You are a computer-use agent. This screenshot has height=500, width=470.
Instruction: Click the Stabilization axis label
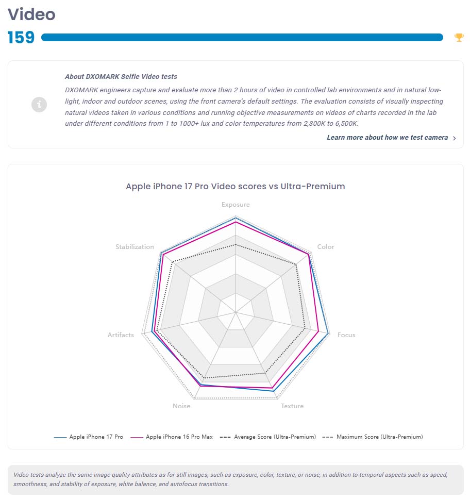point(135,247)
